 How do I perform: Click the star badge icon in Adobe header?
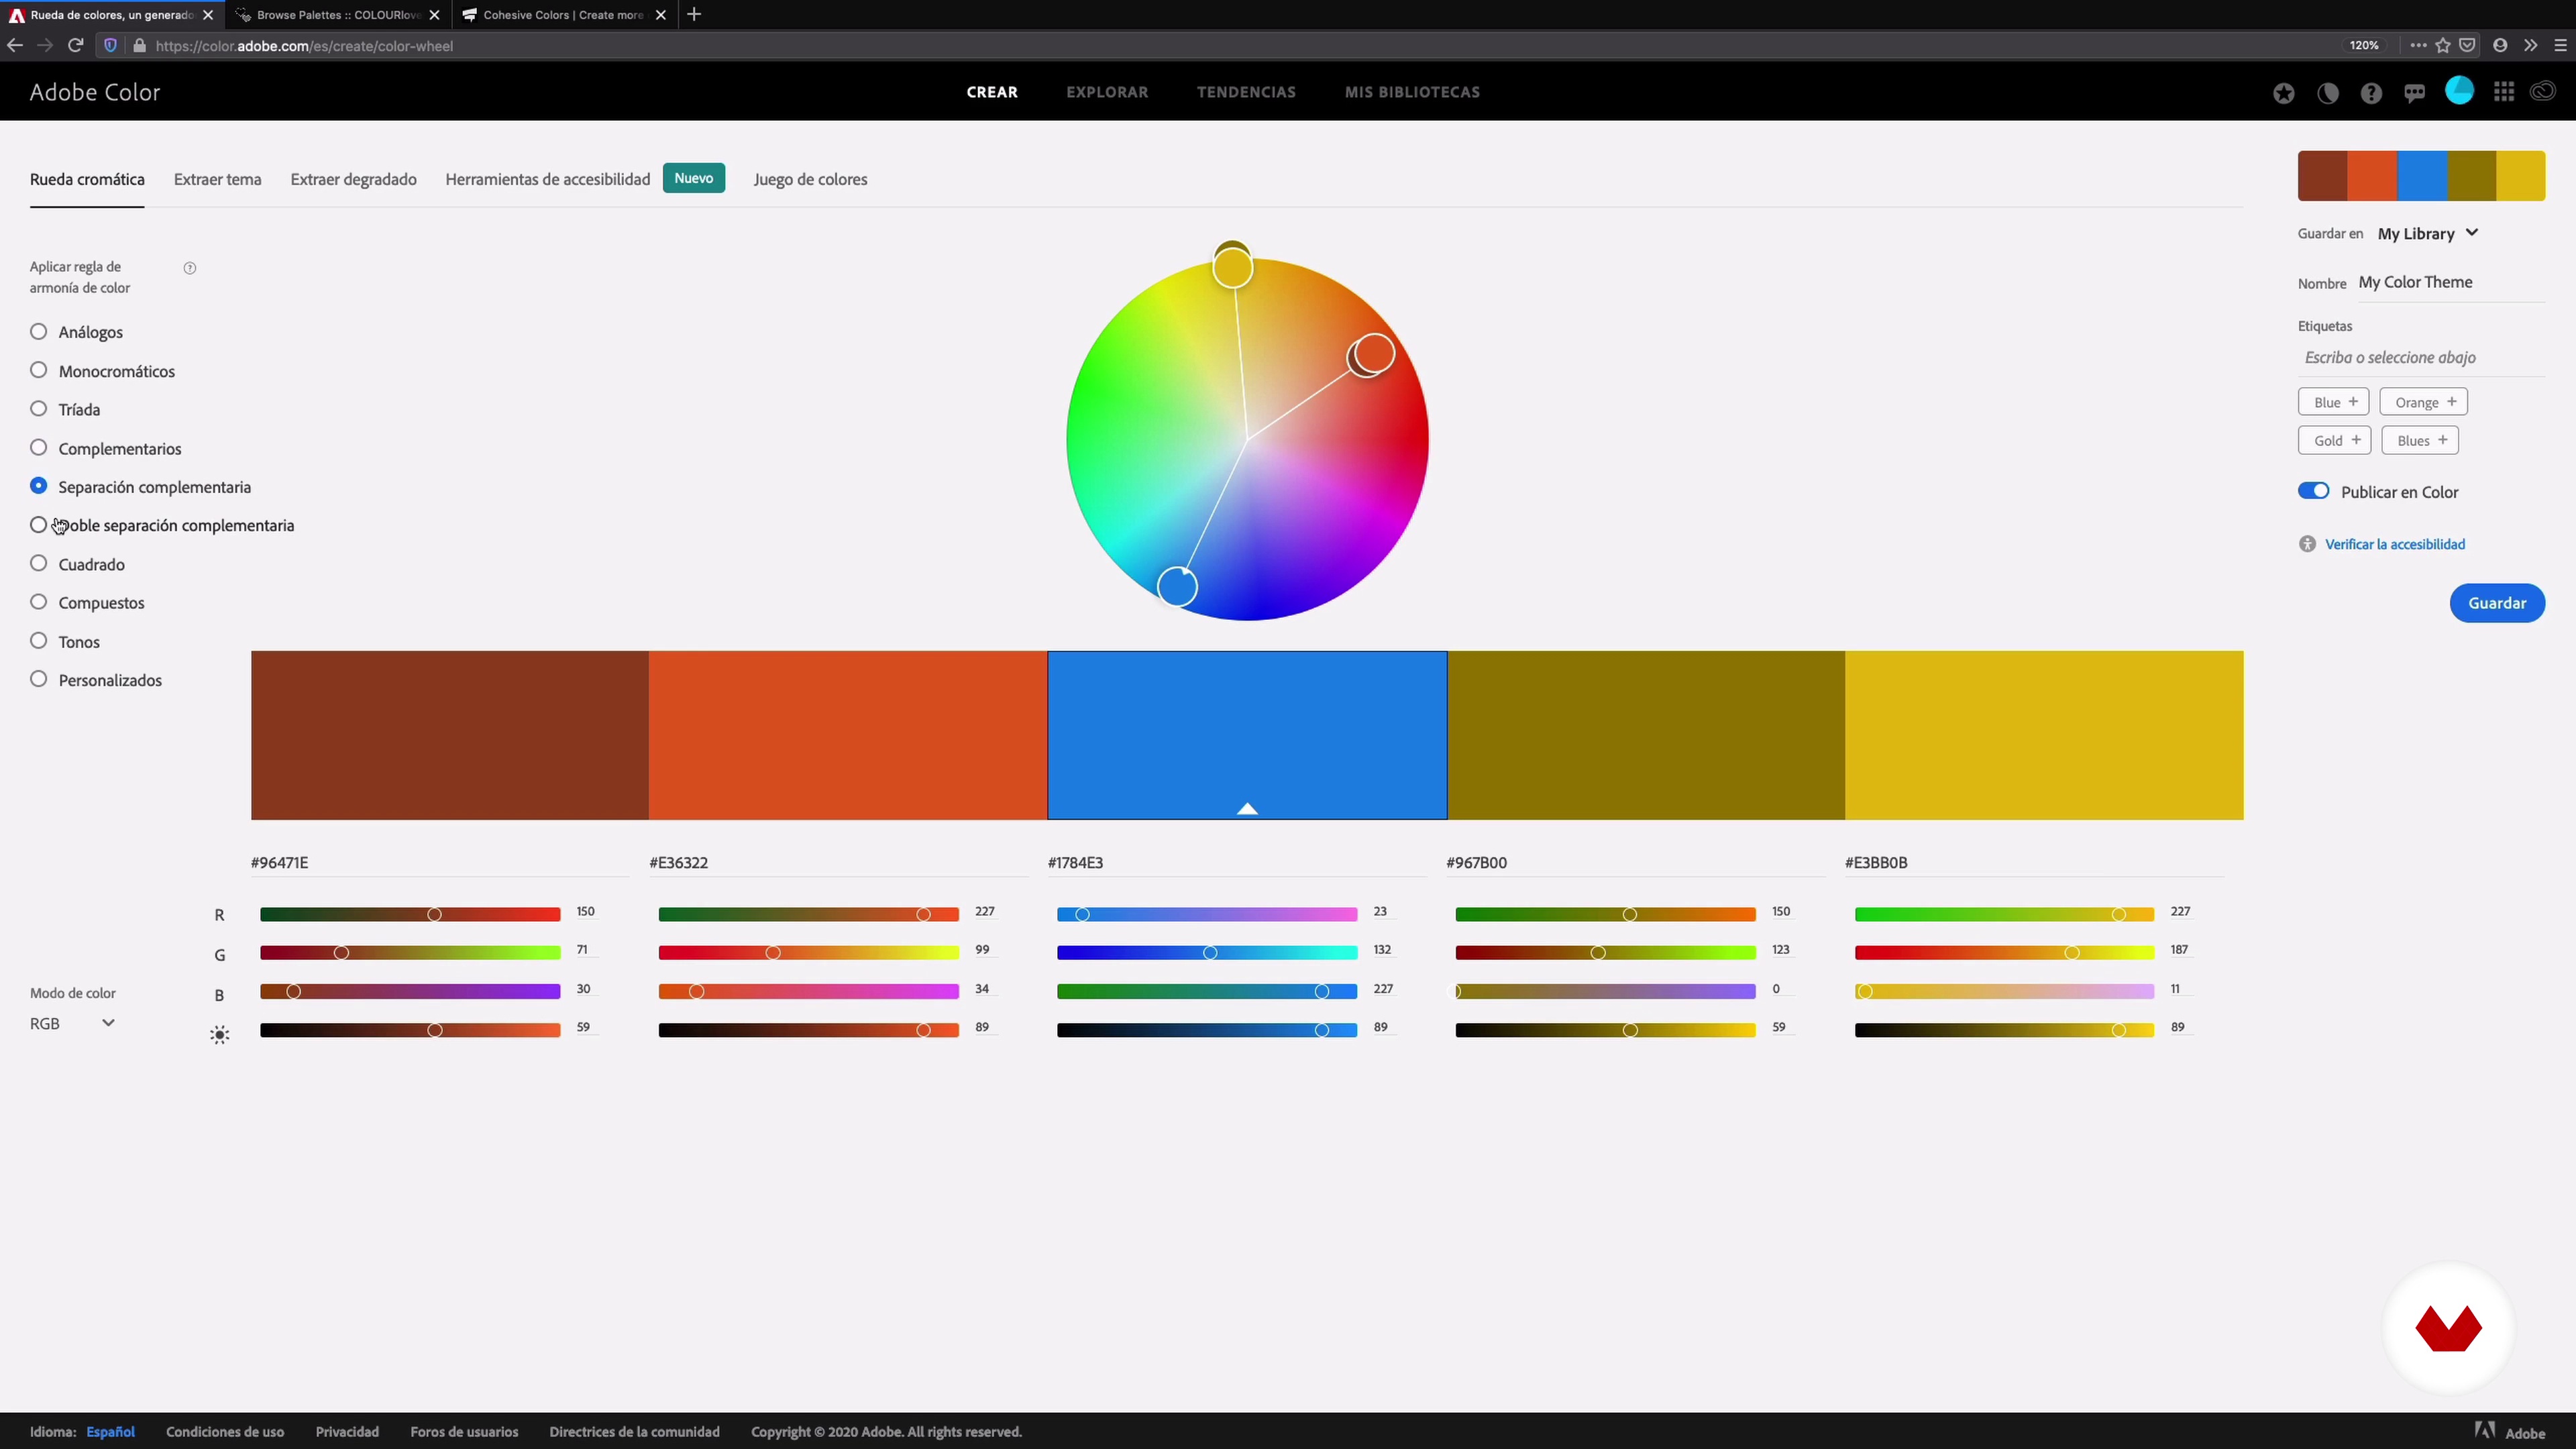pyautogui.click(x=2283, y=93)
